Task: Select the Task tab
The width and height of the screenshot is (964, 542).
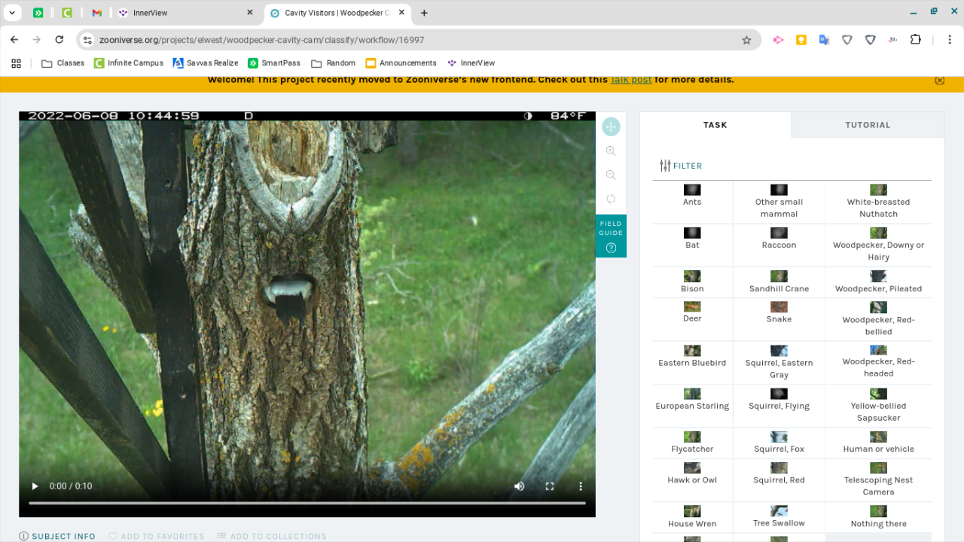Action: pos(715,125)
